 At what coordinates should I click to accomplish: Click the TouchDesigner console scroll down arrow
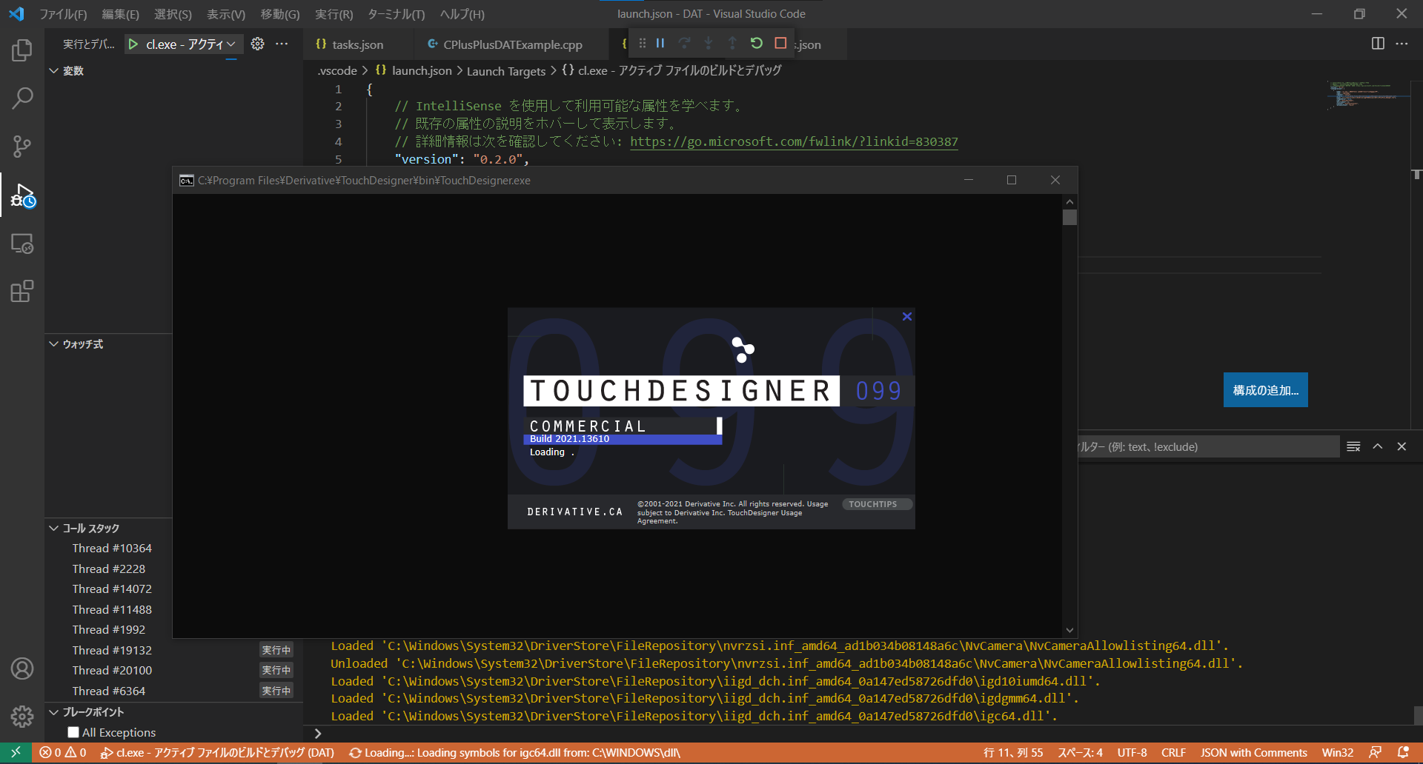tap(1069, 630)
